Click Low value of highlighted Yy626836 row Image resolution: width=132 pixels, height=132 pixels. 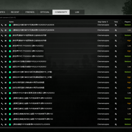(x=129, y=30)
